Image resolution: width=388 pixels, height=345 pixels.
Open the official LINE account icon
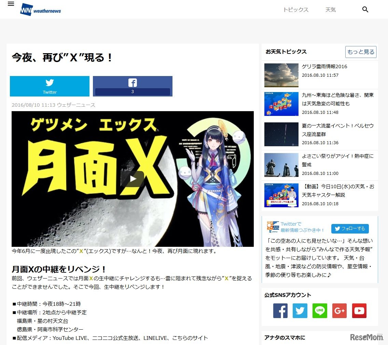[x=320, y=311]
